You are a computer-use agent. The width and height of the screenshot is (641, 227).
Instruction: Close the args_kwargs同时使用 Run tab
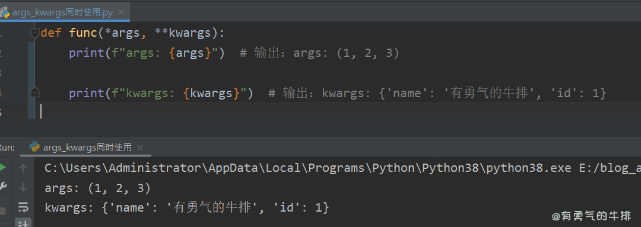pyautogui.click(x=140, y=148)
